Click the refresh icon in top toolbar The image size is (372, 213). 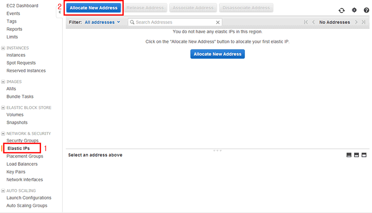click(x=342, y=10)
